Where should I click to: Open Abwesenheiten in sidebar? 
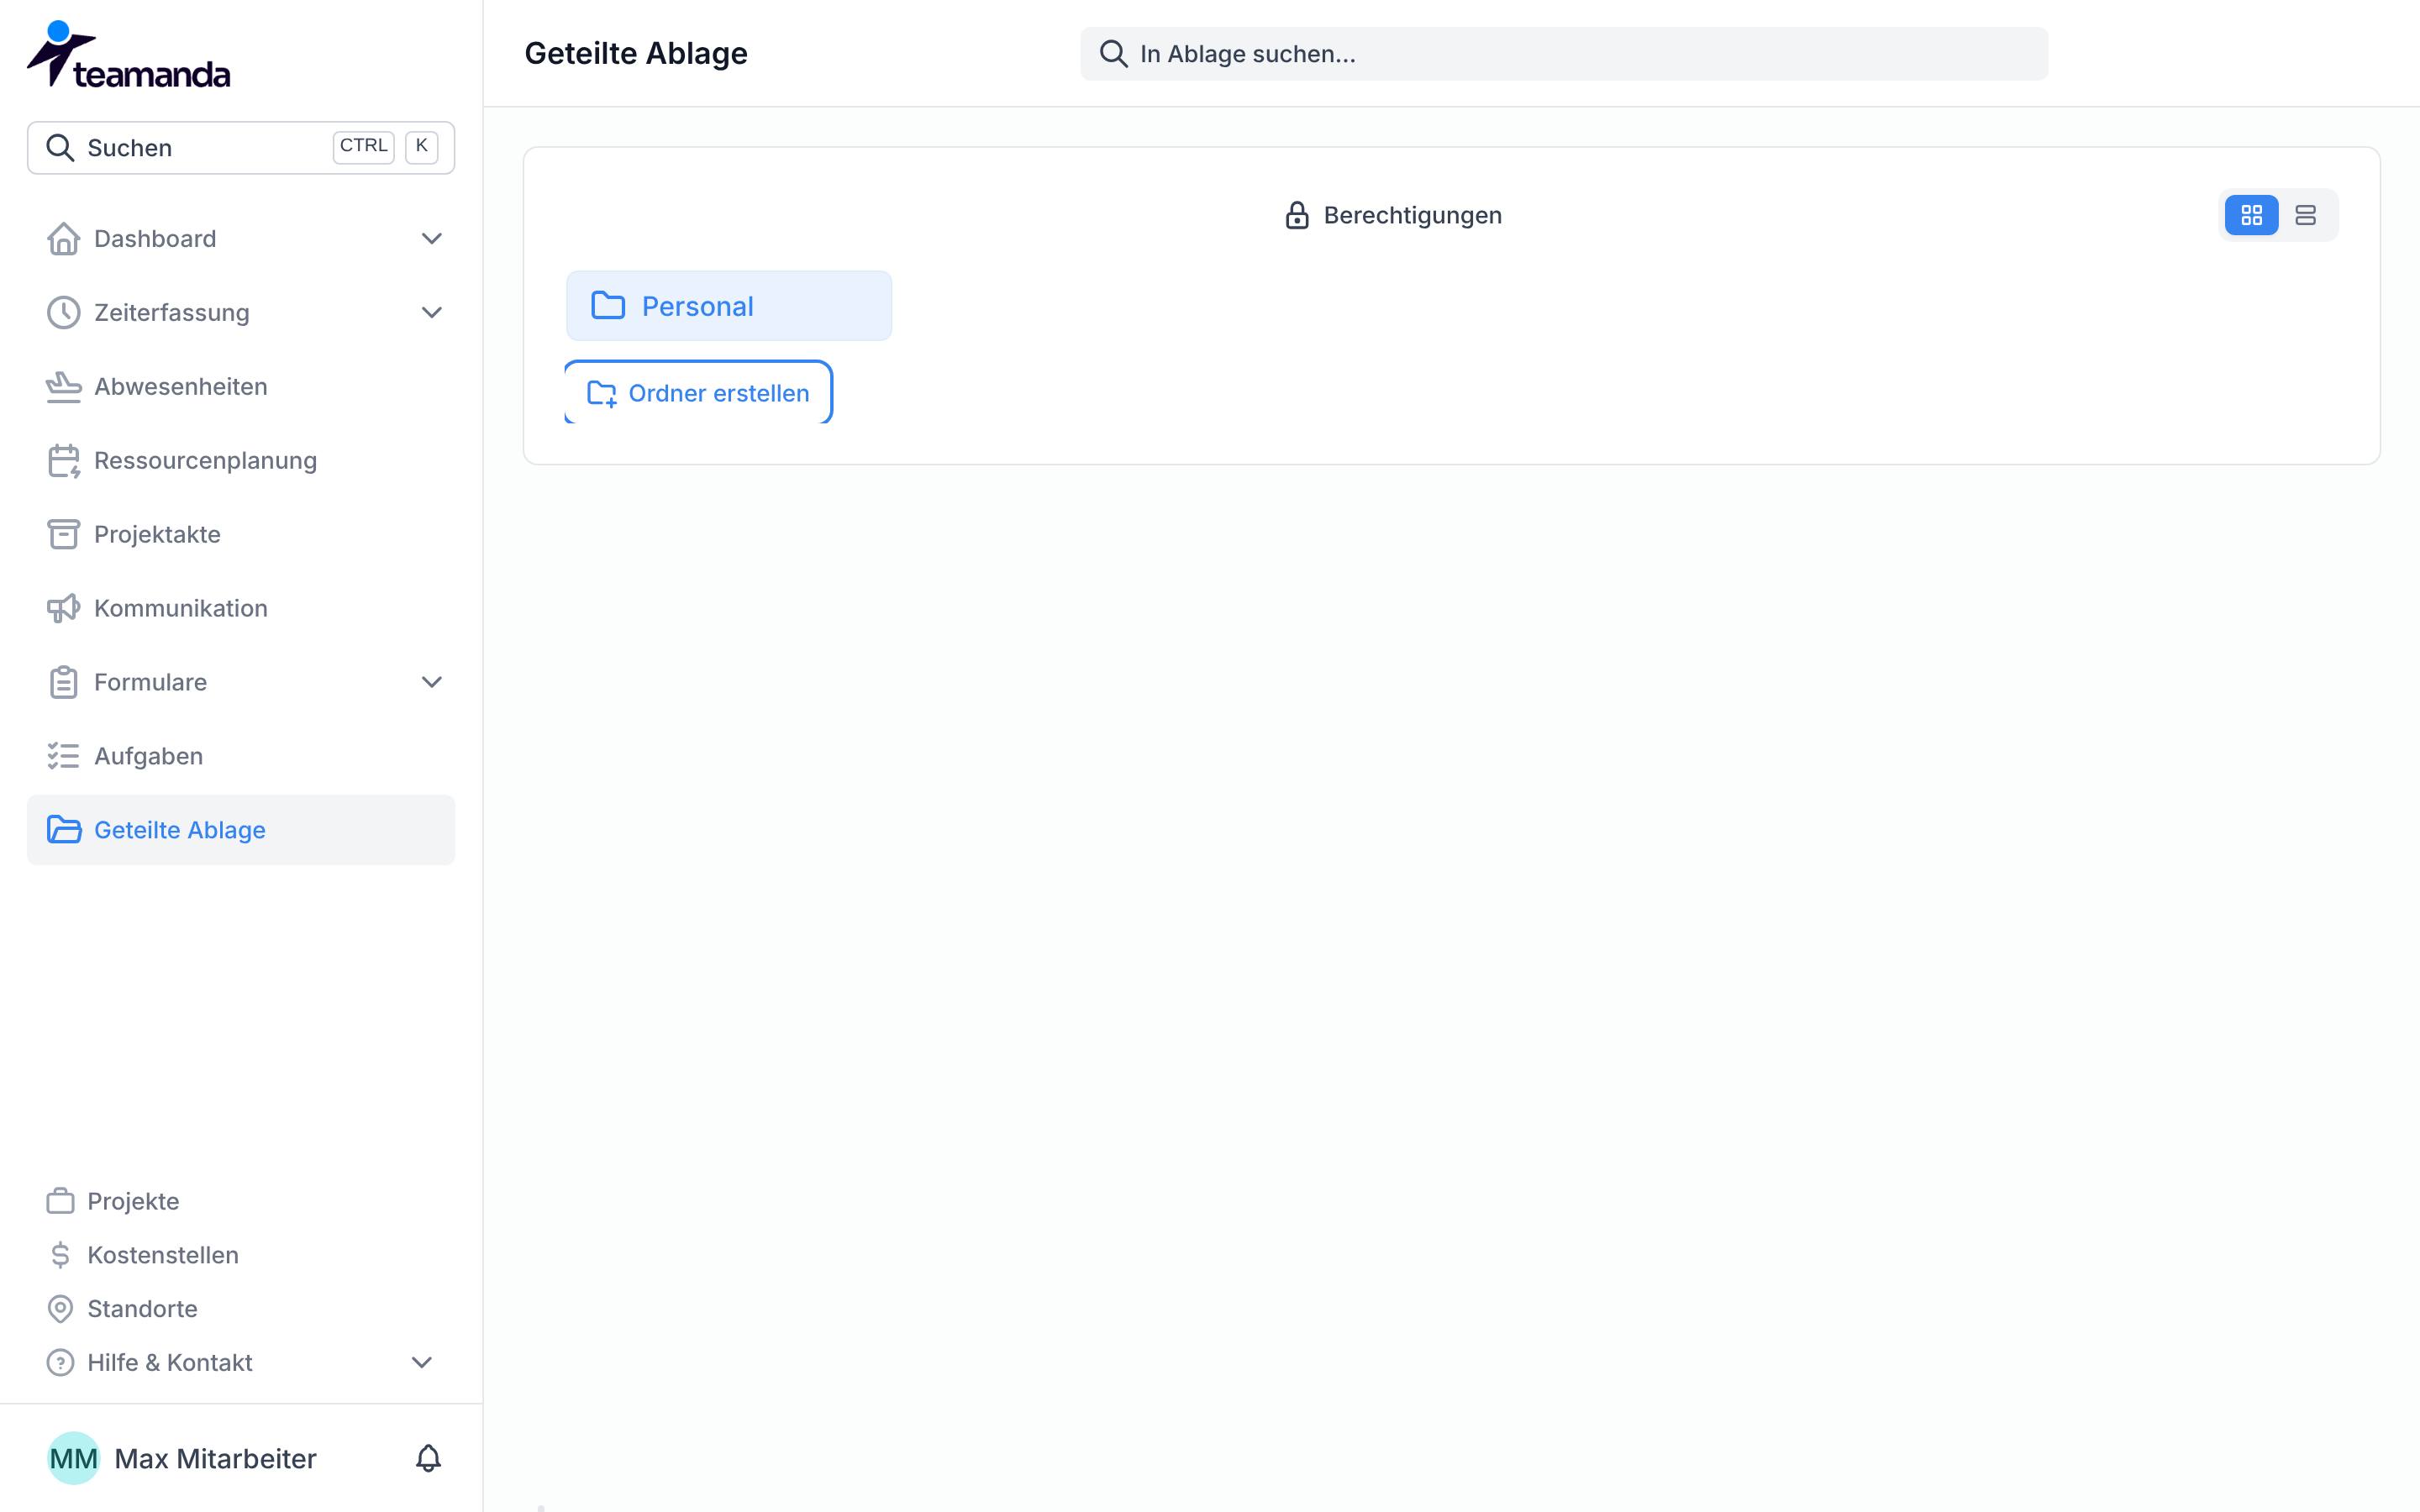241,387
